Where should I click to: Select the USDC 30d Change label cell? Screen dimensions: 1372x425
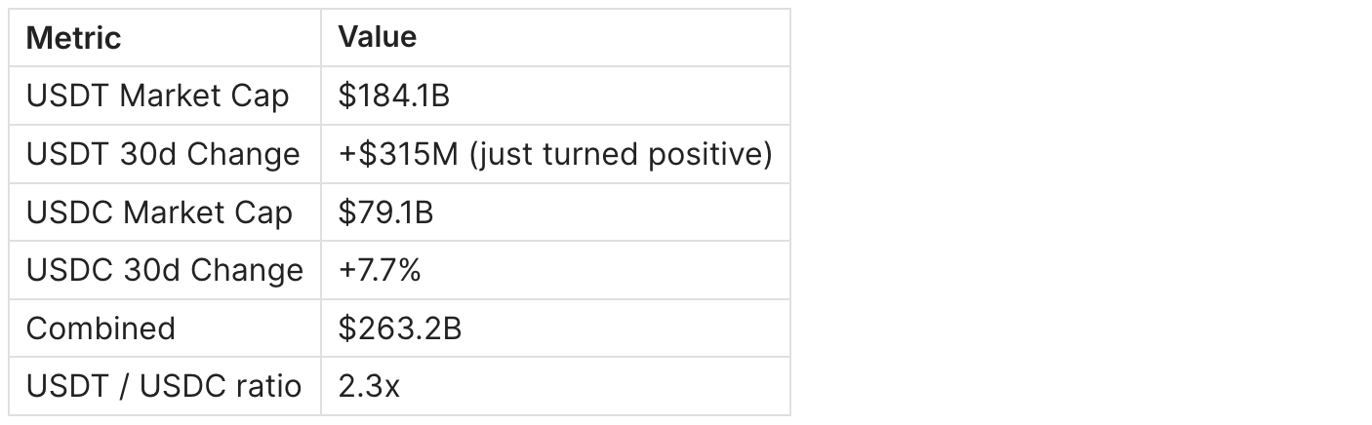click(x=164, y=270)
